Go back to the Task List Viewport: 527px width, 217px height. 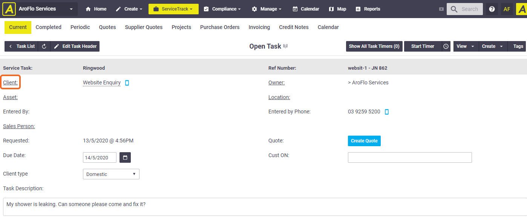click(x=21, y=46)
